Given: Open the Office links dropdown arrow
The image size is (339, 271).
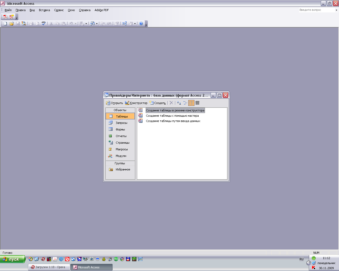Looking at the screenshot, I should point(86,24).
